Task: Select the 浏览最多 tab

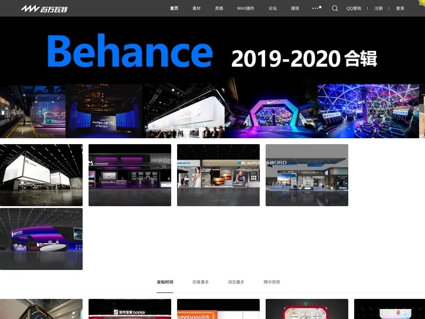Action: (236, 282)
